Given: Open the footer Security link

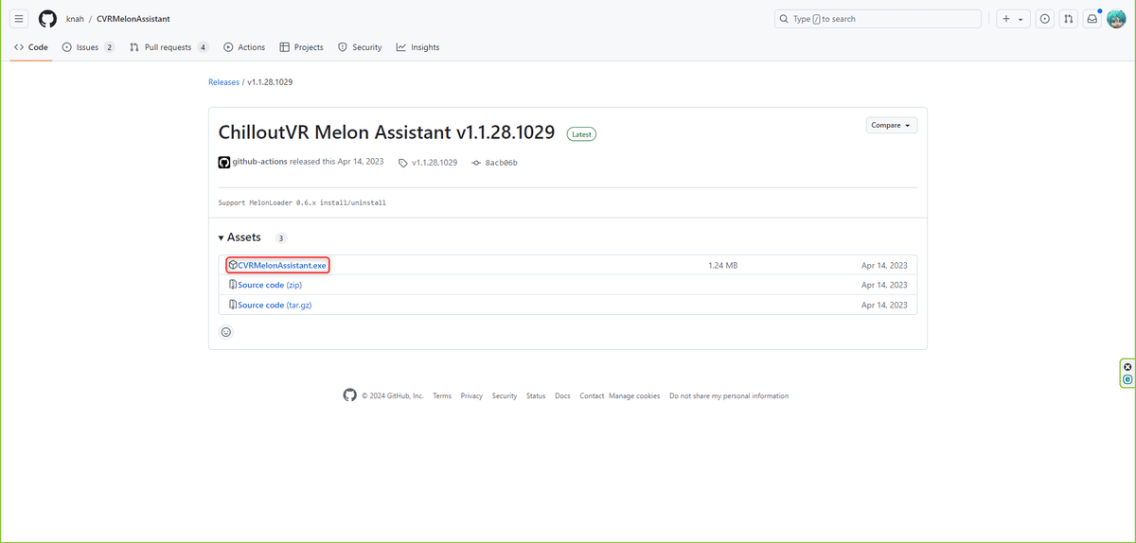Looking at the screenshot, I should [x=505, y=395].
